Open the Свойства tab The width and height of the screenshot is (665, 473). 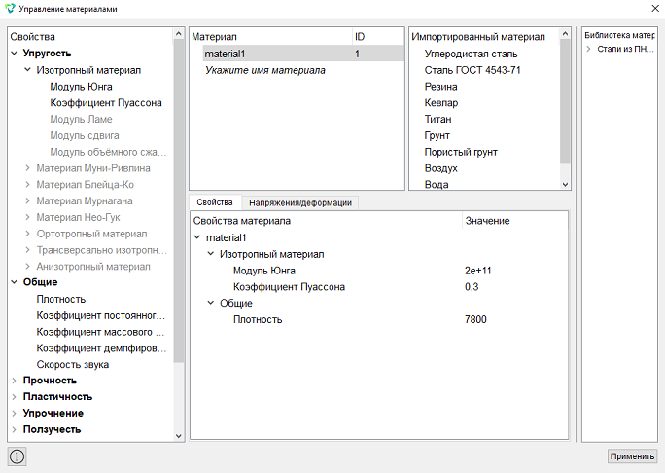pos(215,202)
